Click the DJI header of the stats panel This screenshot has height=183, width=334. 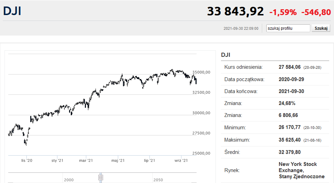click(225, 55)
